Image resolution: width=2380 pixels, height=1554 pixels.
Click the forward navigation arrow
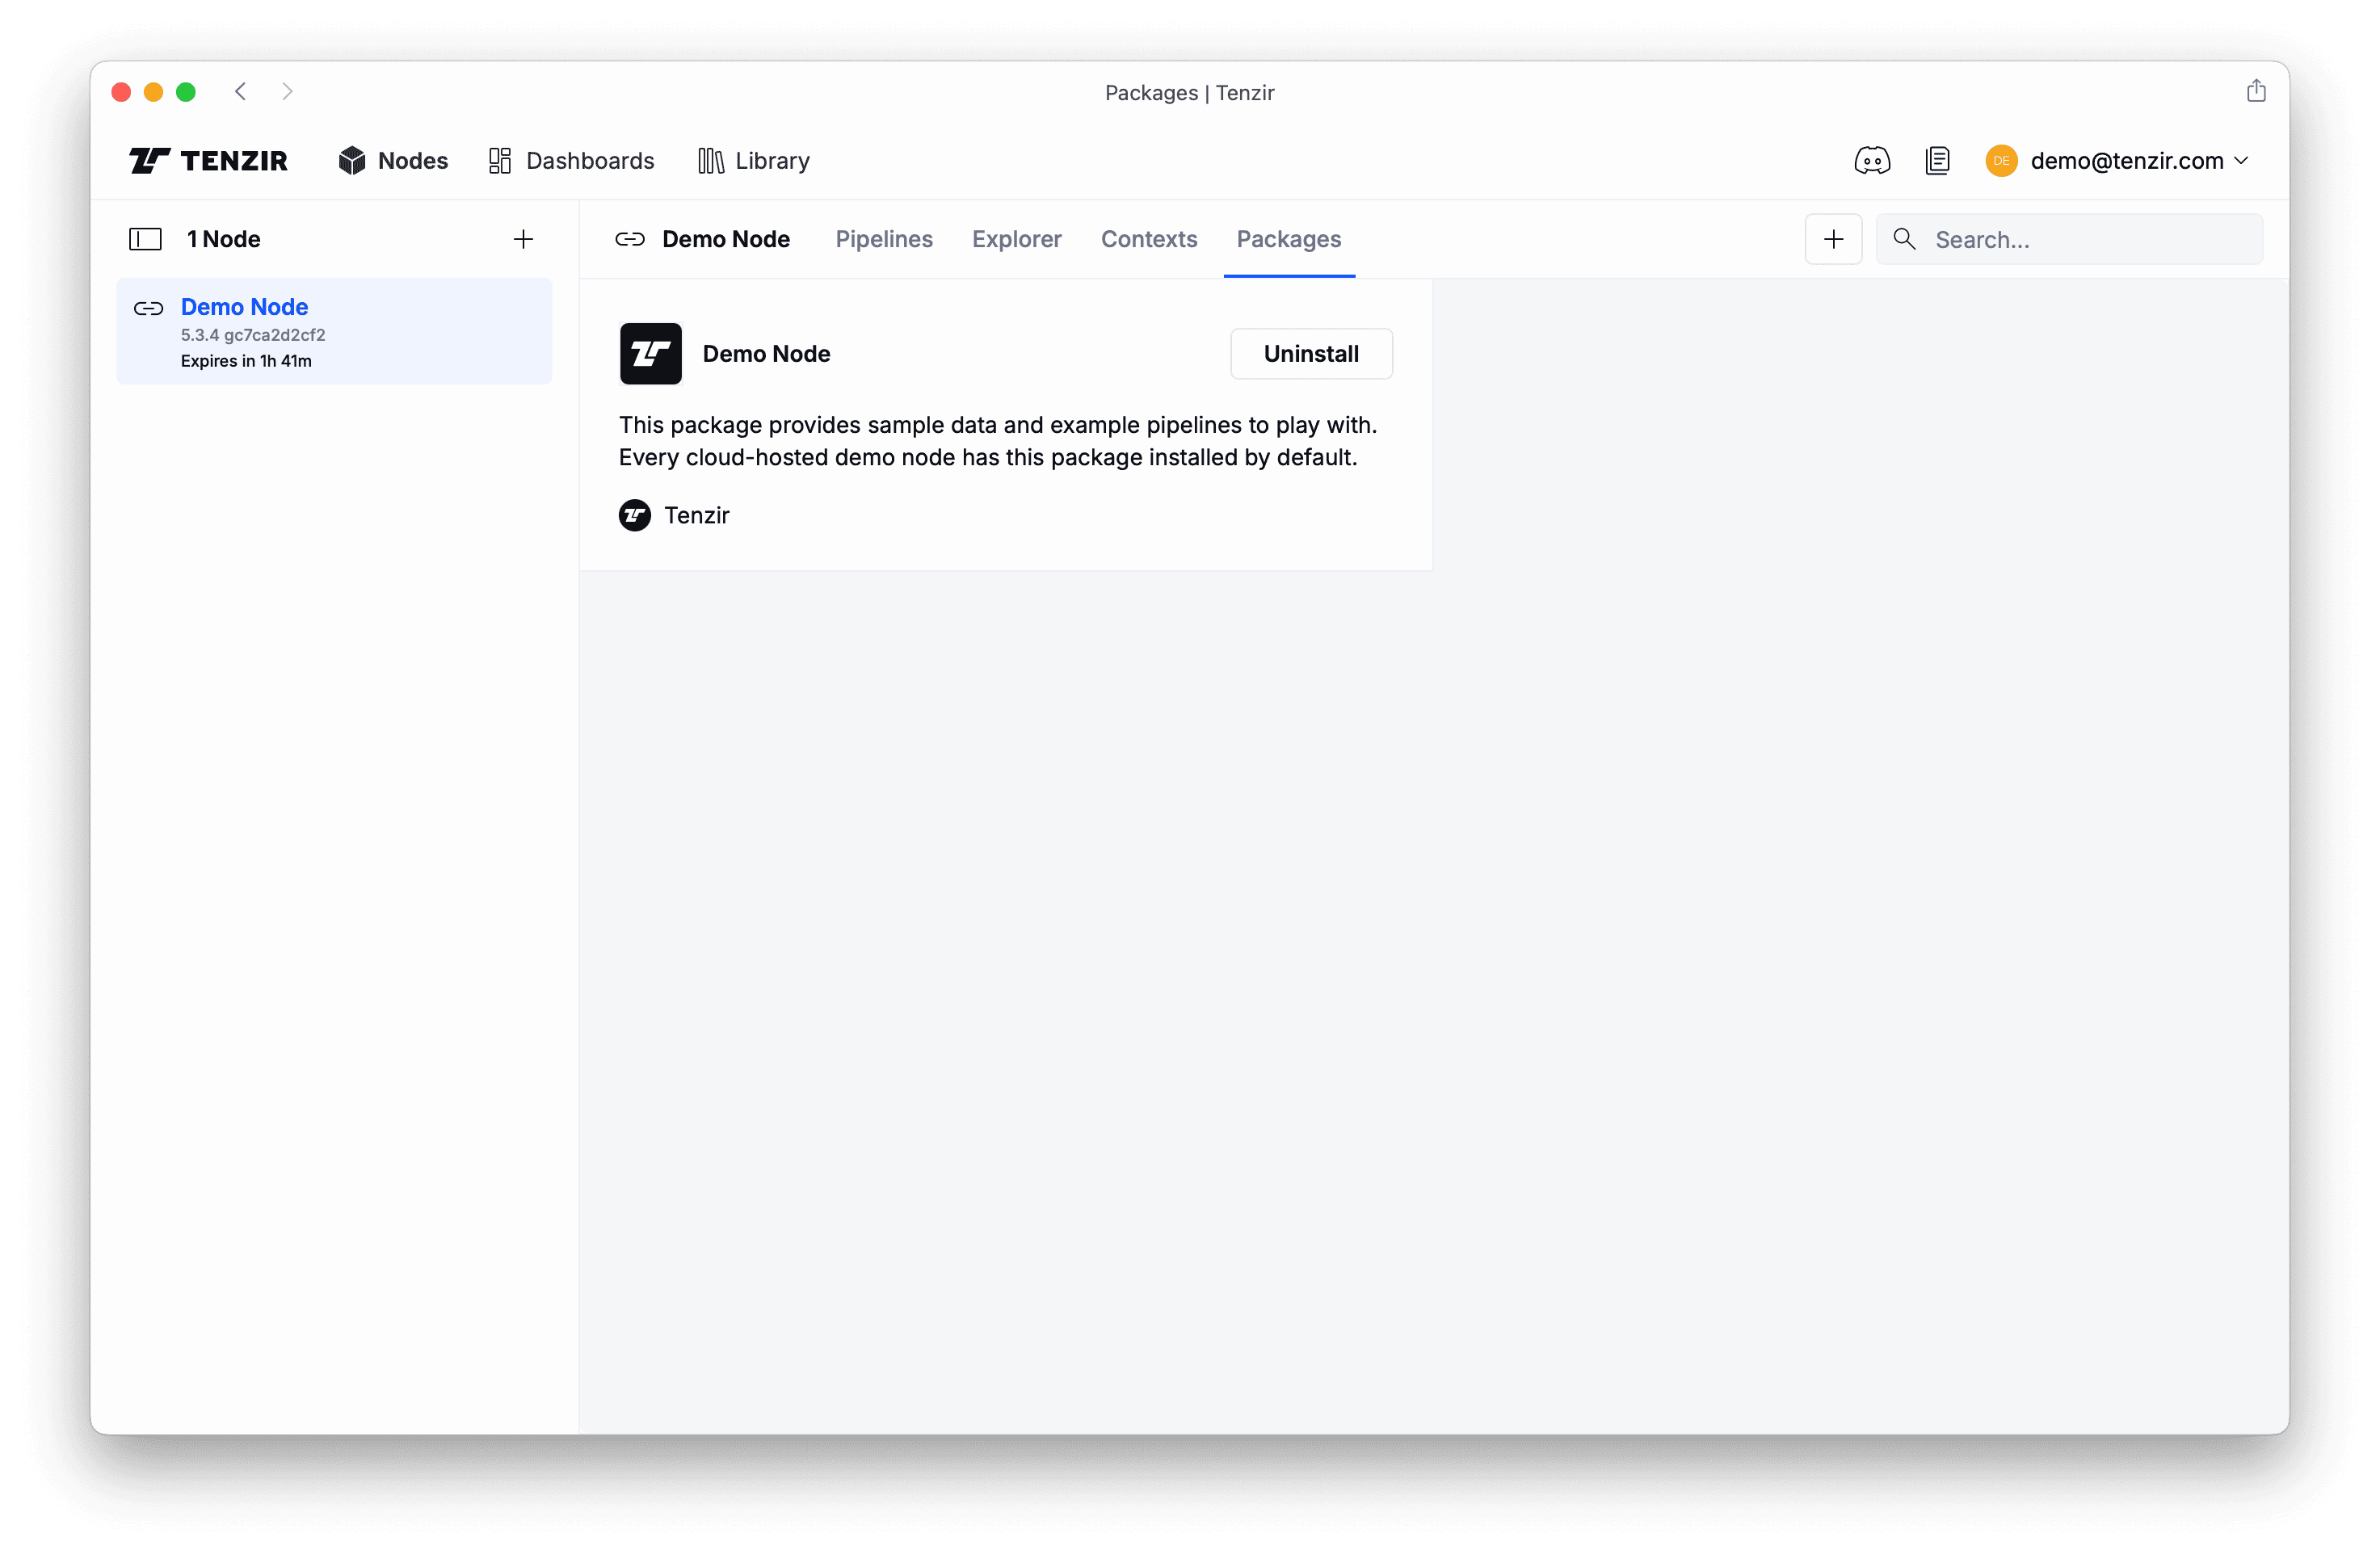tap(288, 91)
